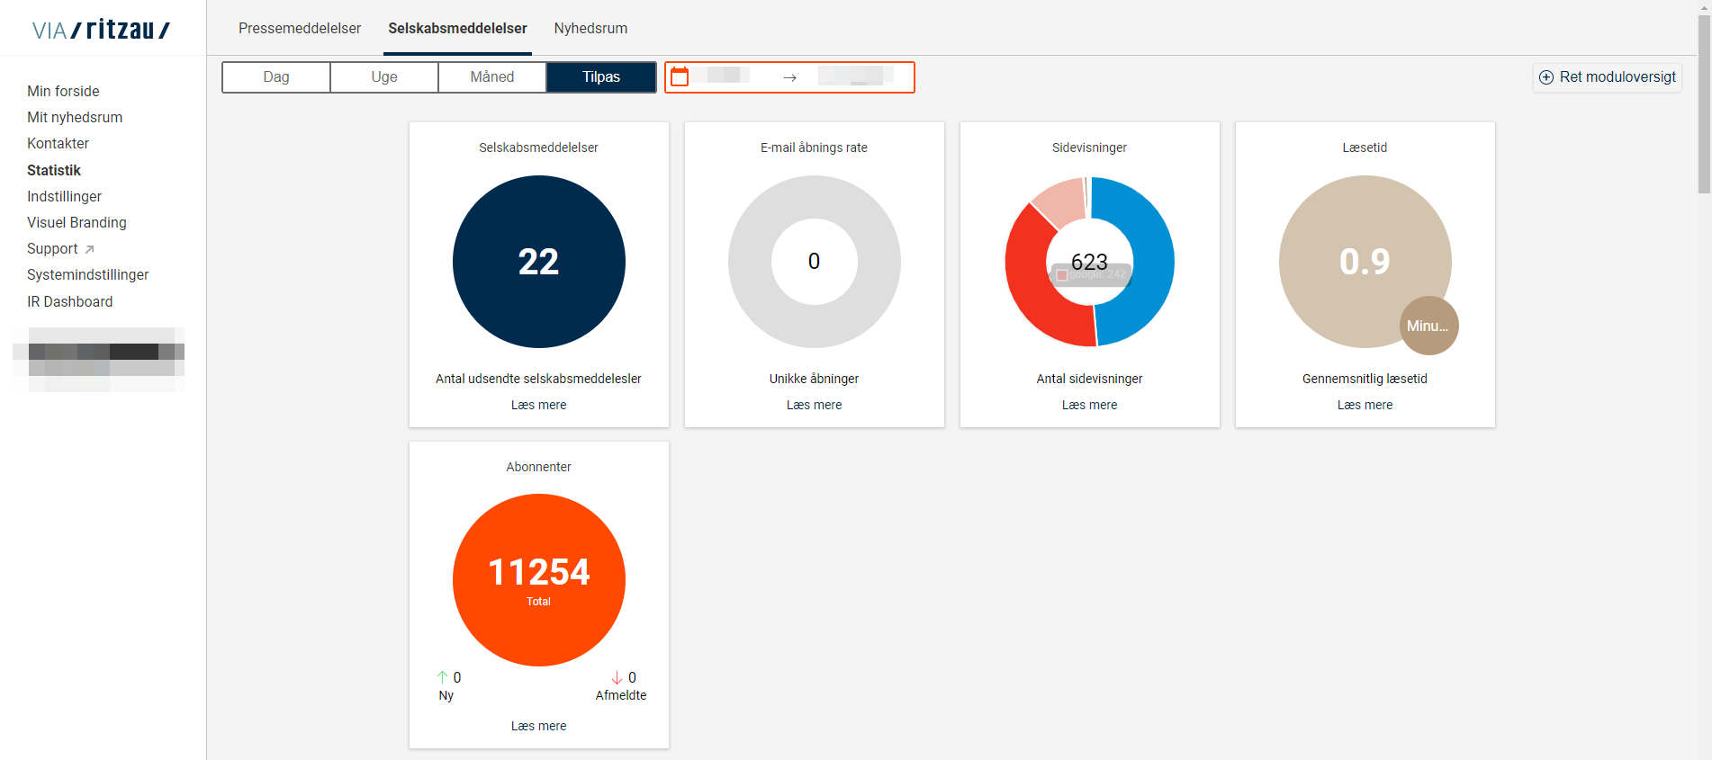1712x760 pixels.
Task: Switch period to Uge
Action: click(x=384, y=77)
